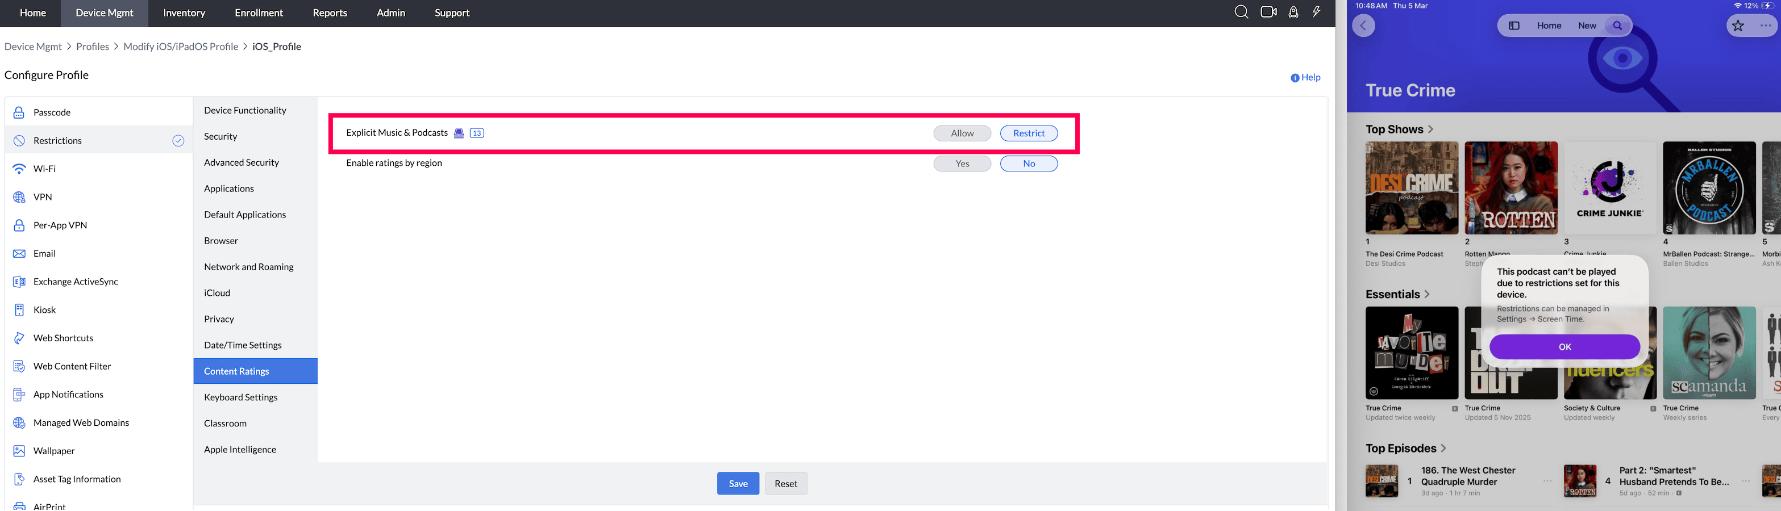Open the Device Mgmt menu
This screenshot has height=511, width=1781.
pyautogui.click(x=105, y=13)
